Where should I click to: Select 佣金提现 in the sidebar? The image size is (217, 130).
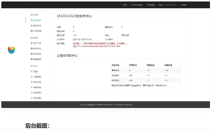tap(37, 82)
